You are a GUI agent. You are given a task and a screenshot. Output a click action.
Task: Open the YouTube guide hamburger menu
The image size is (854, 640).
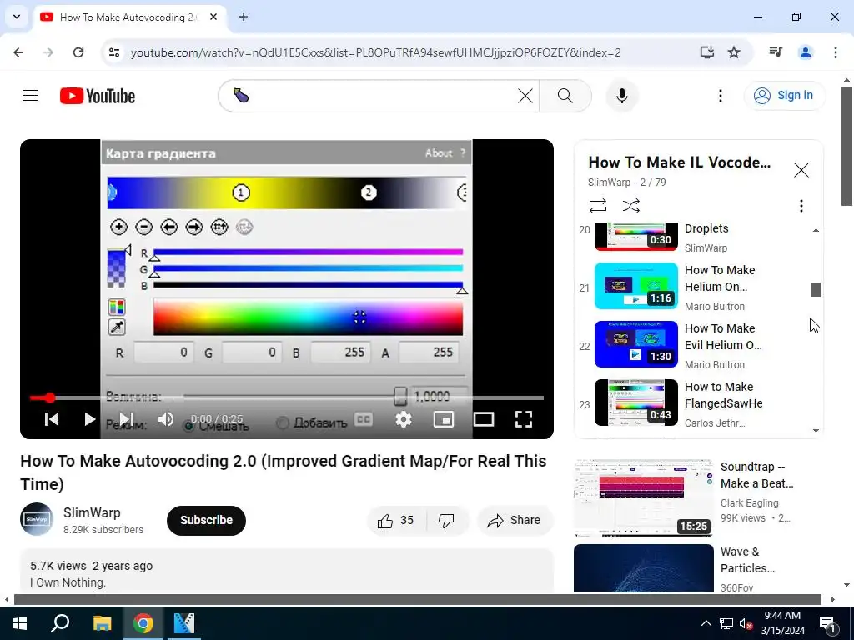point(30,96)
